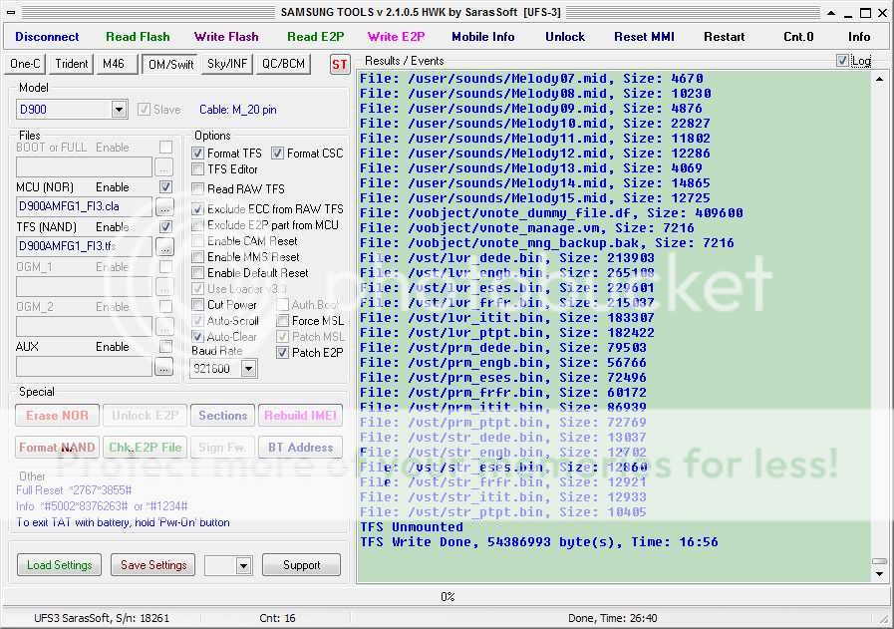
Task: Enable the Cut Power option
Action: (198, 304)
